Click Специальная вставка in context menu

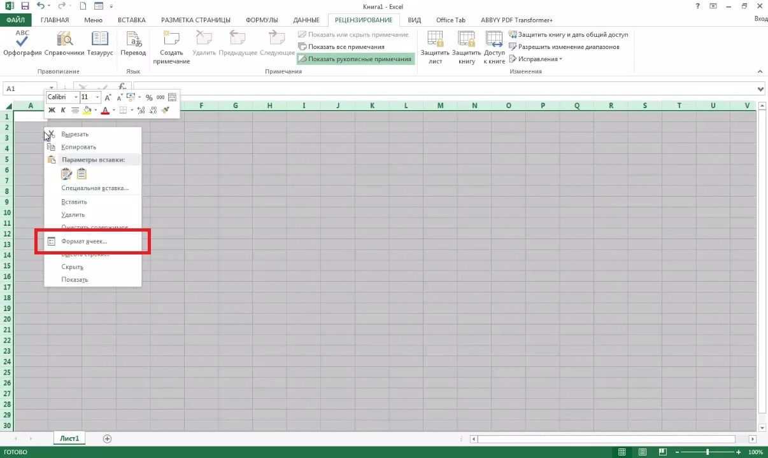click(94, 188)
